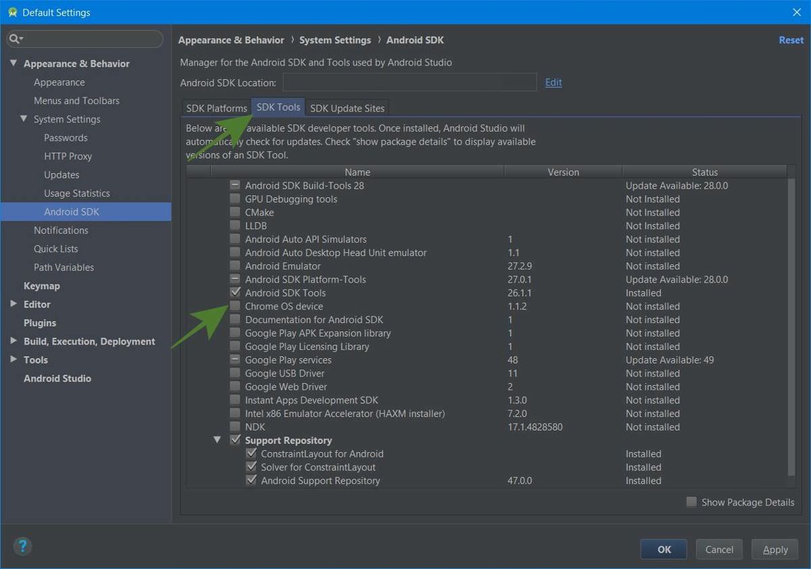
Task: Open Notifications settings
Action: 61,230
